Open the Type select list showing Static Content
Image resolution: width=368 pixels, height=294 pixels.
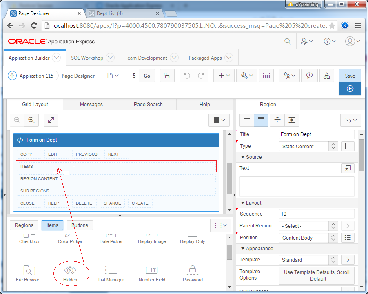[308, 146]
